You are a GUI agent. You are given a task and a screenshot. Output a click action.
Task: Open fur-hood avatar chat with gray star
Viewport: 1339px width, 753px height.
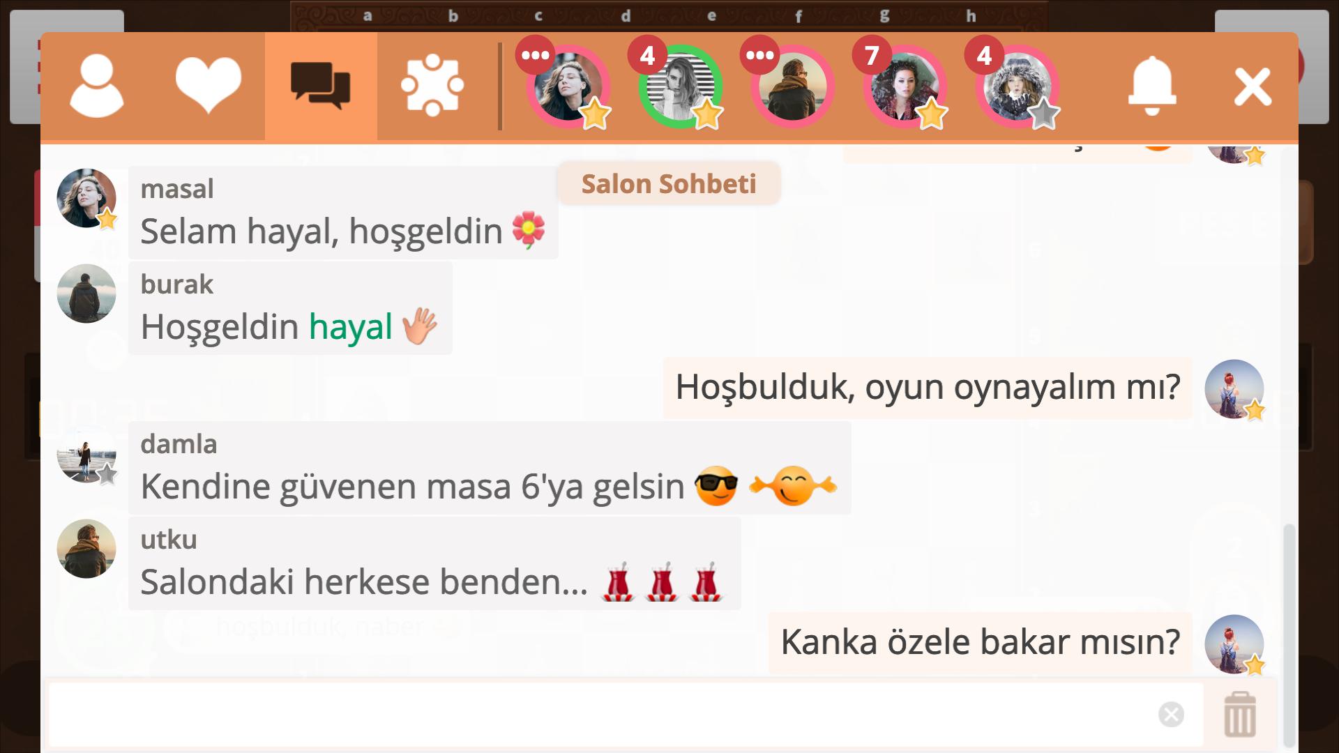pos(1017,87)
